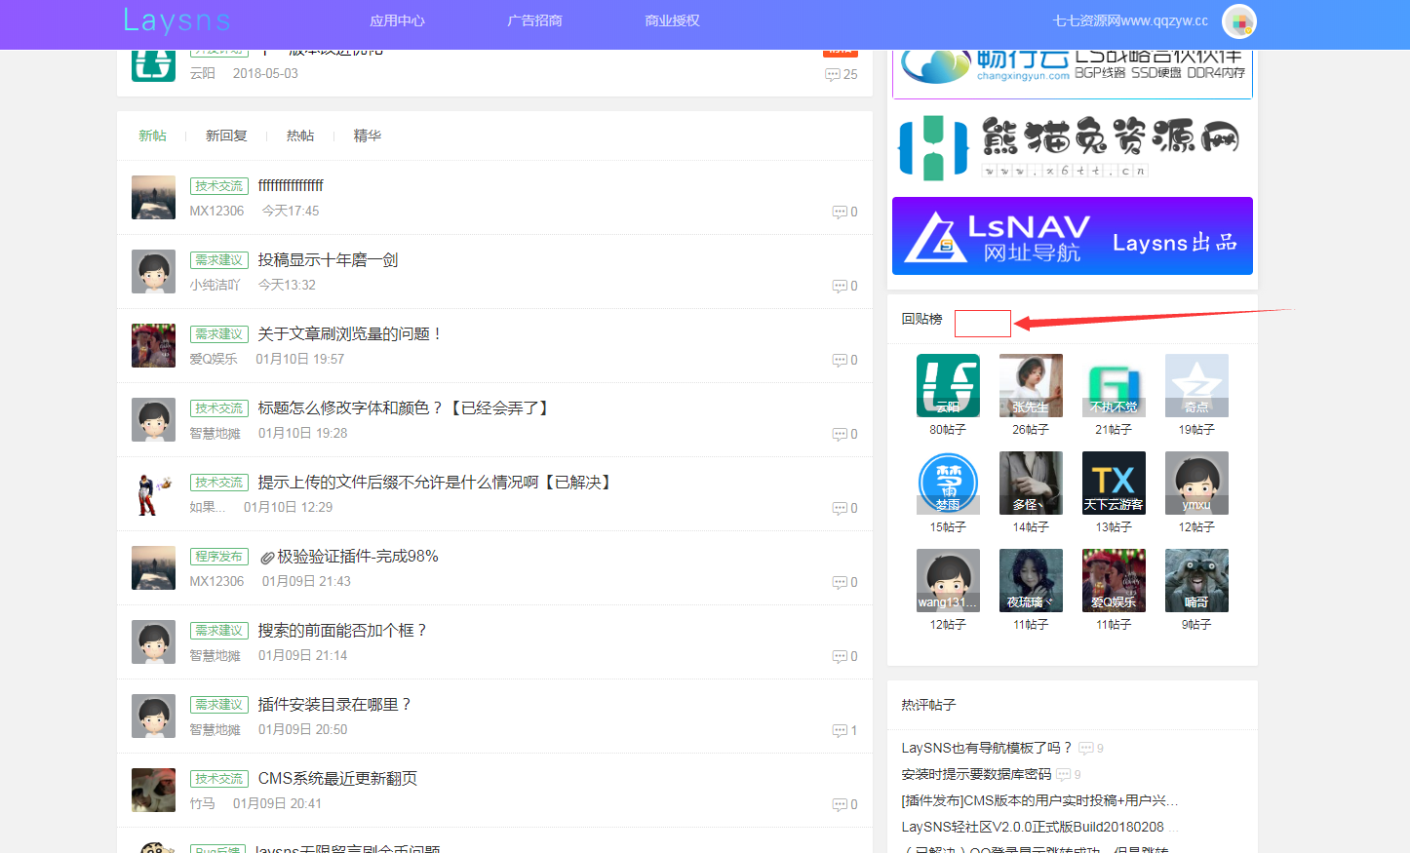Viewport: 1410px width, 853px height.
Task: Click author name MX12306 on 极验验证插件 post
Action: pos(216,582)
